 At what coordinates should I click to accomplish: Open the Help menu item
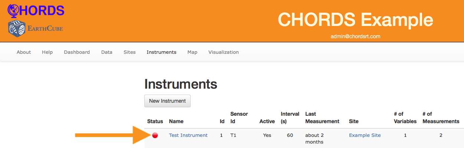coord(47,52)
